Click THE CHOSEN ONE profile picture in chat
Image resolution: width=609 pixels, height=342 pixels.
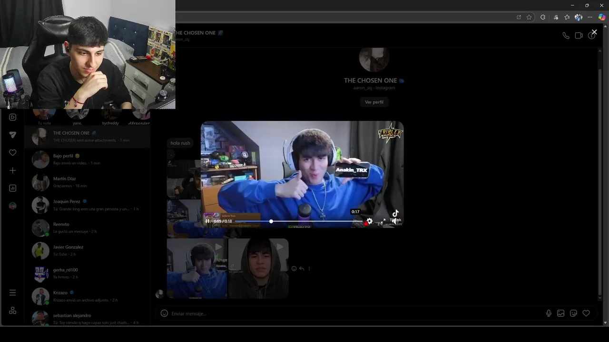(x=374, y=59)
